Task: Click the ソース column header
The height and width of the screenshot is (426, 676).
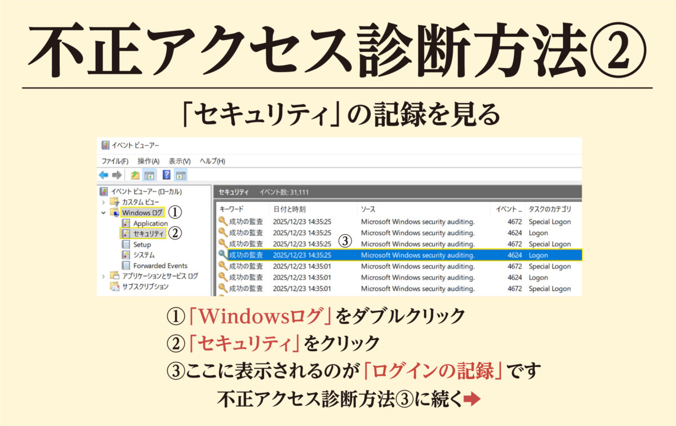Action: pyautogui.click(x=368, y=209)
